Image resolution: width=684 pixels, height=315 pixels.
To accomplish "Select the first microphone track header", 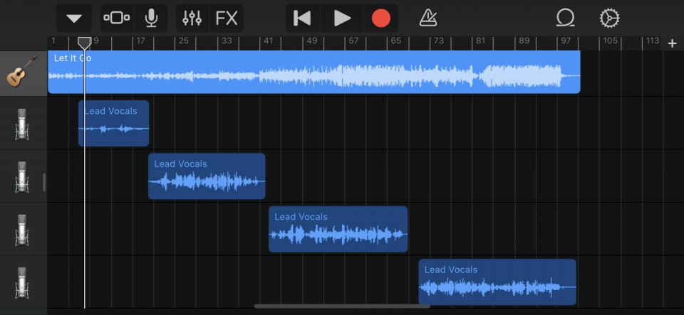I will click(23, 124).
